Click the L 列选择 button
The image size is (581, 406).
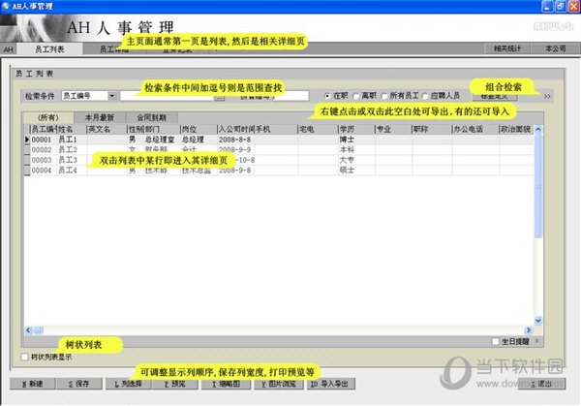pyautogui.click(x=128, y=384)
